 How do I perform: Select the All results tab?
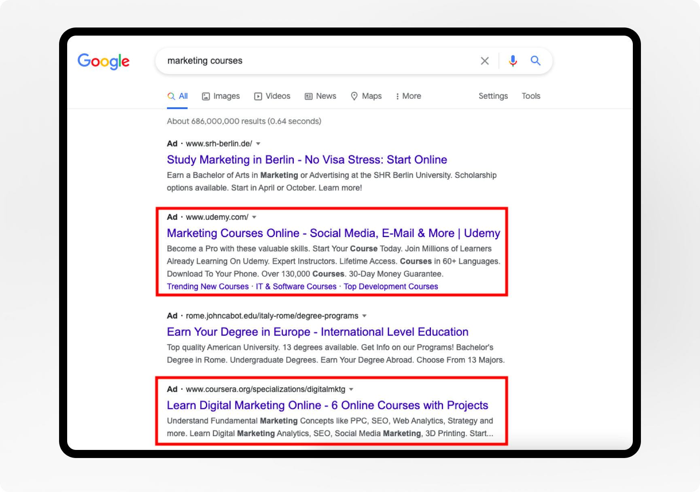point(178,96)
